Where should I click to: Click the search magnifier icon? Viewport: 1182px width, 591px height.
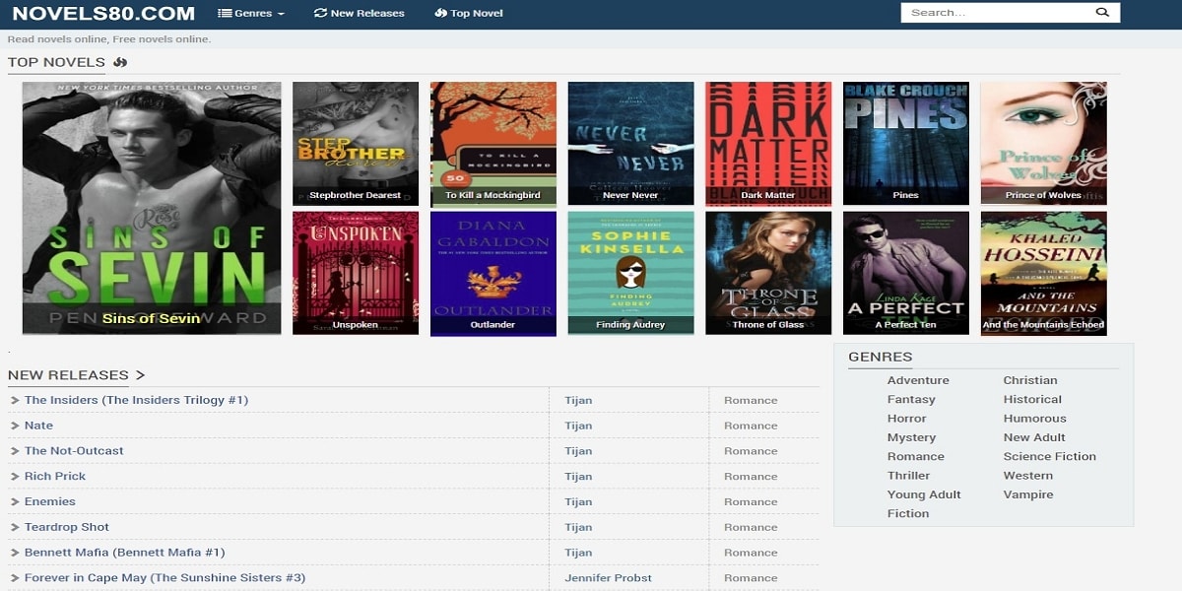[x=1102, y=13]
